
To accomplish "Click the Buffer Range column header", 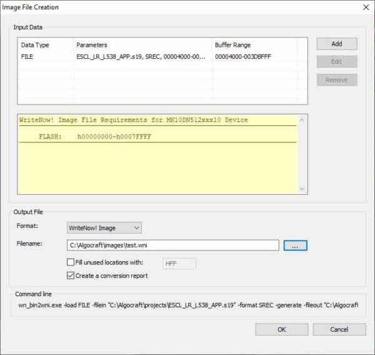I will 234,45.
